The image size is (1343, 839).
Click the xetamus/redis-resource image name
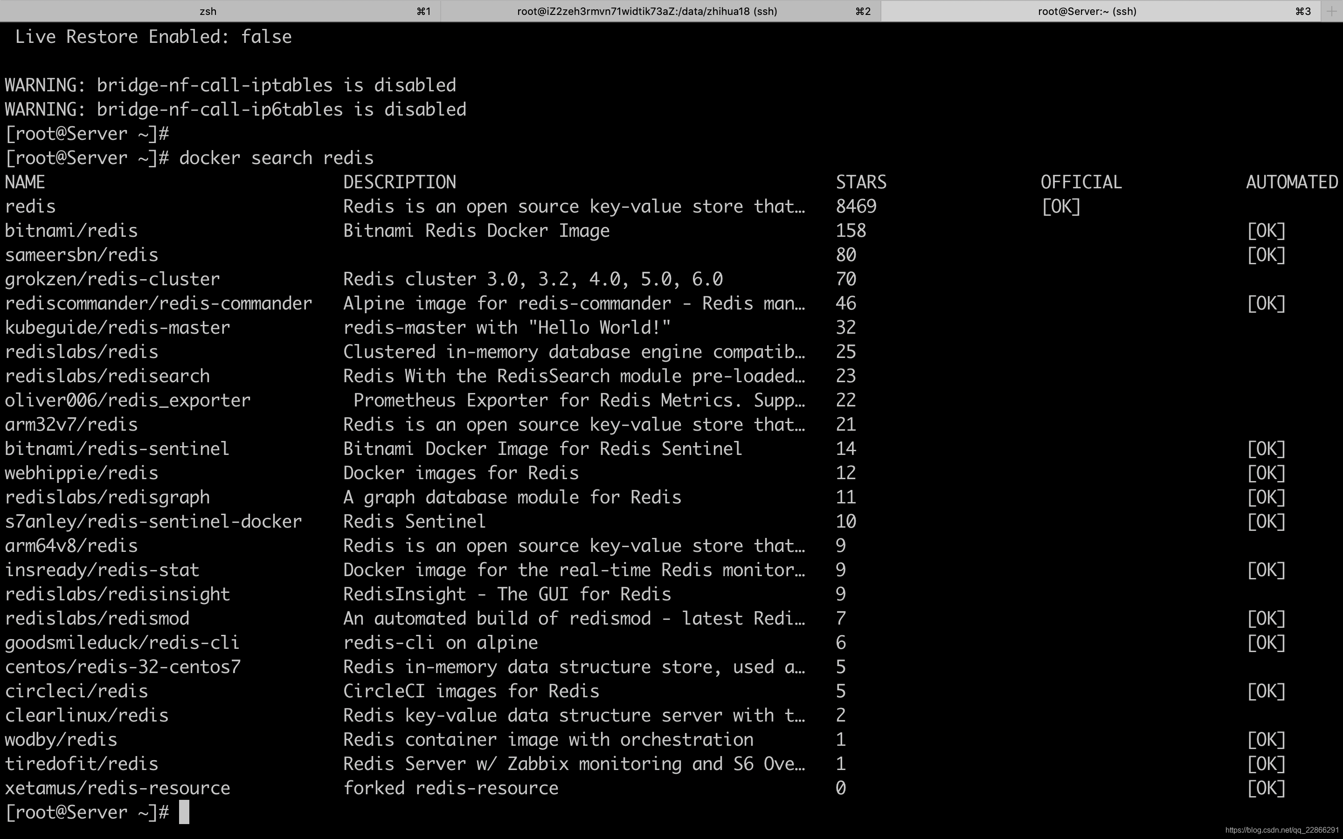pos(117,788)
